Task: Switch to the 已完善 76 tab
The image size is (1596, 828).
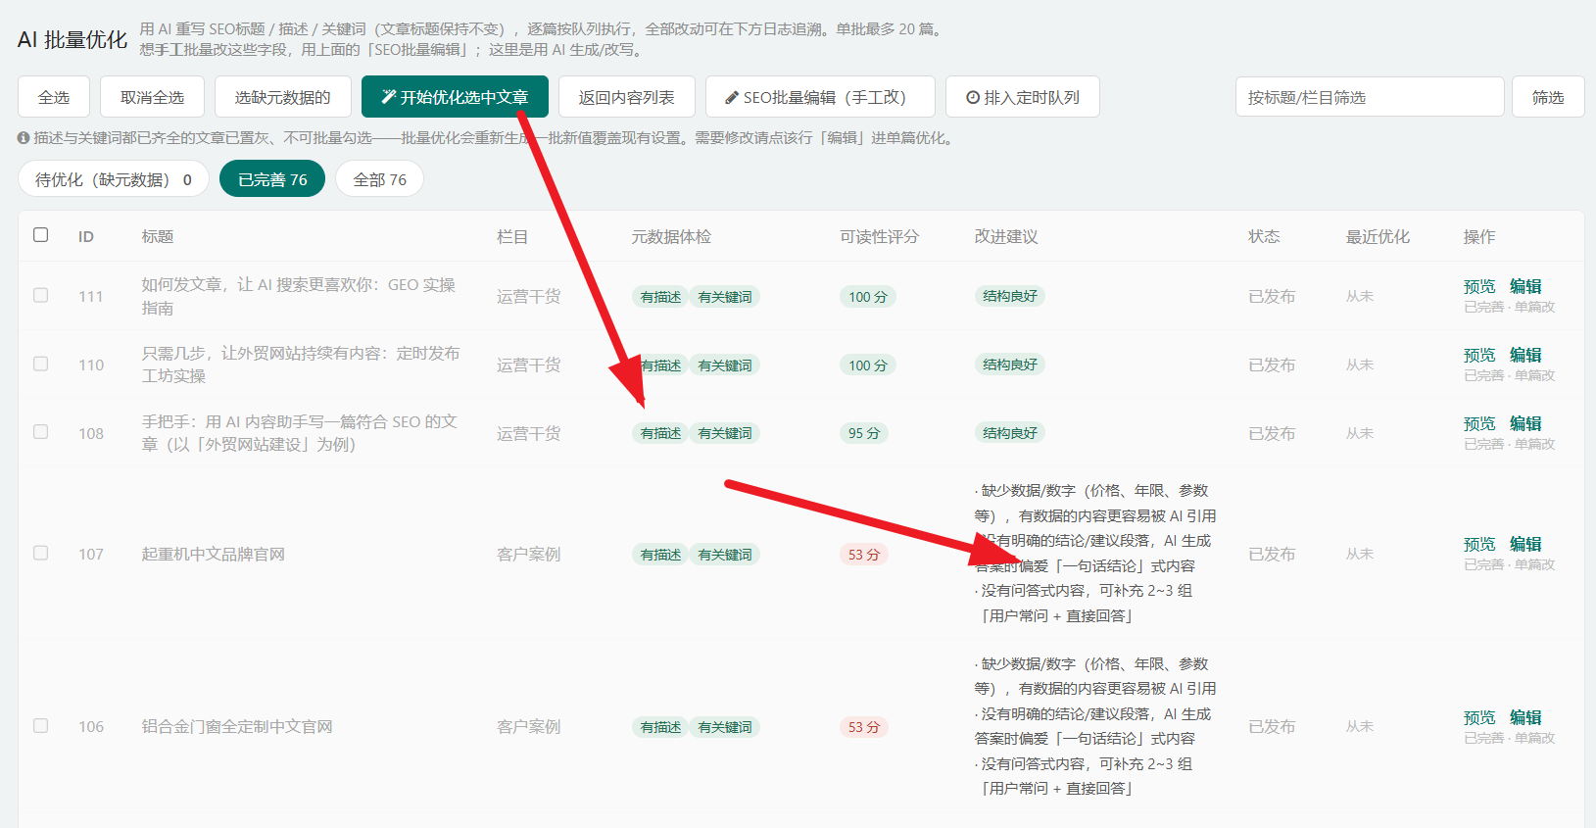Action: 272,179
